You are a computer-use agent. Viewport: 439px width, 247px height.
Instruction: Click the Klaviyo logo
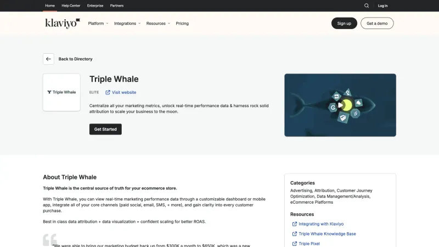(x=63, y=24)
